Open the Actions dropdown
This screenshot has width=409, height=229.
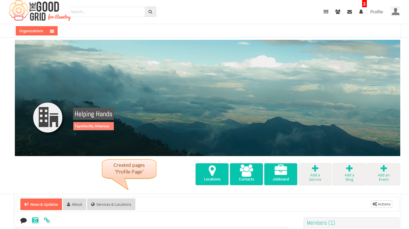tap(381, 204)
